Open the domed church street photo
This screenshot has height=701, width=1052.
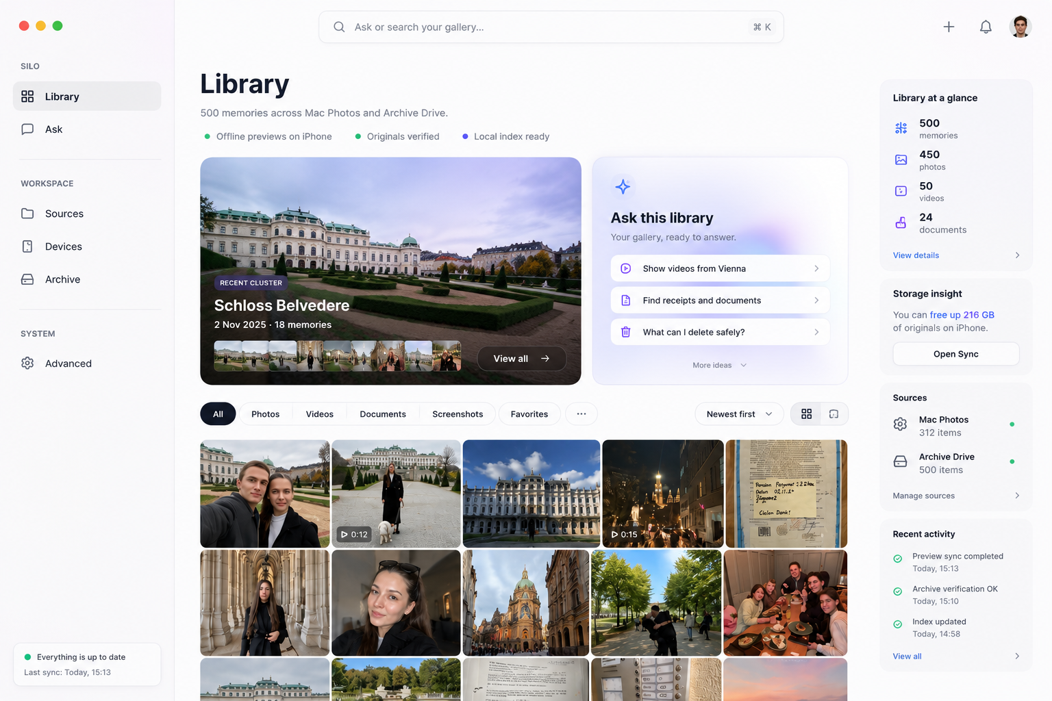[x=525, y=603]
